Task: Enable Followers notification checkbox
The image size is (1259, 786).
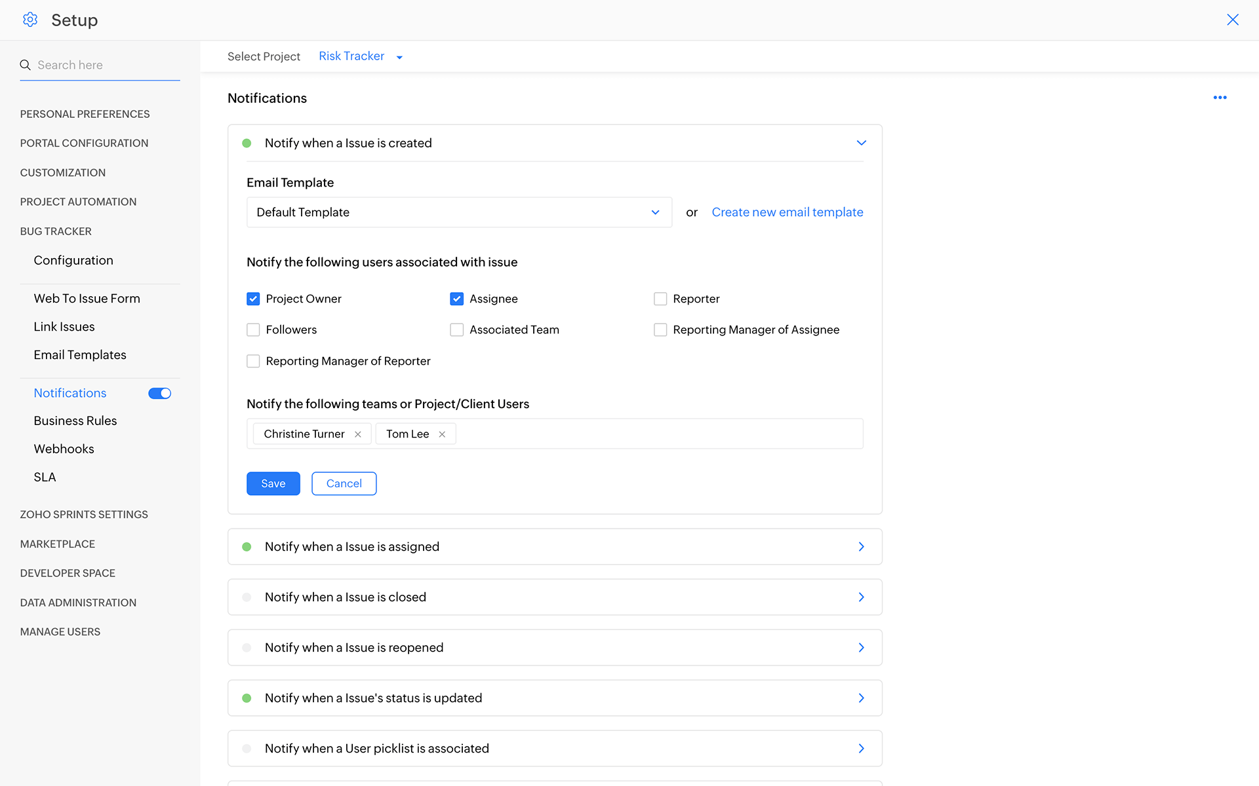Action: click(253, 330)
